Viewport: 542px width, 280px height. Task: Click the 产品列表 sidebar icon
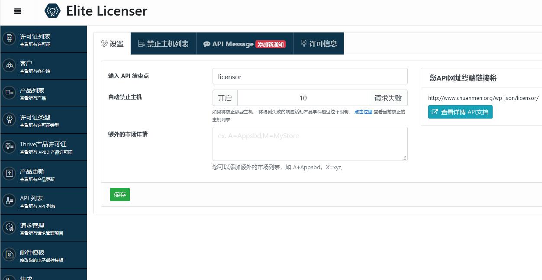9,93
